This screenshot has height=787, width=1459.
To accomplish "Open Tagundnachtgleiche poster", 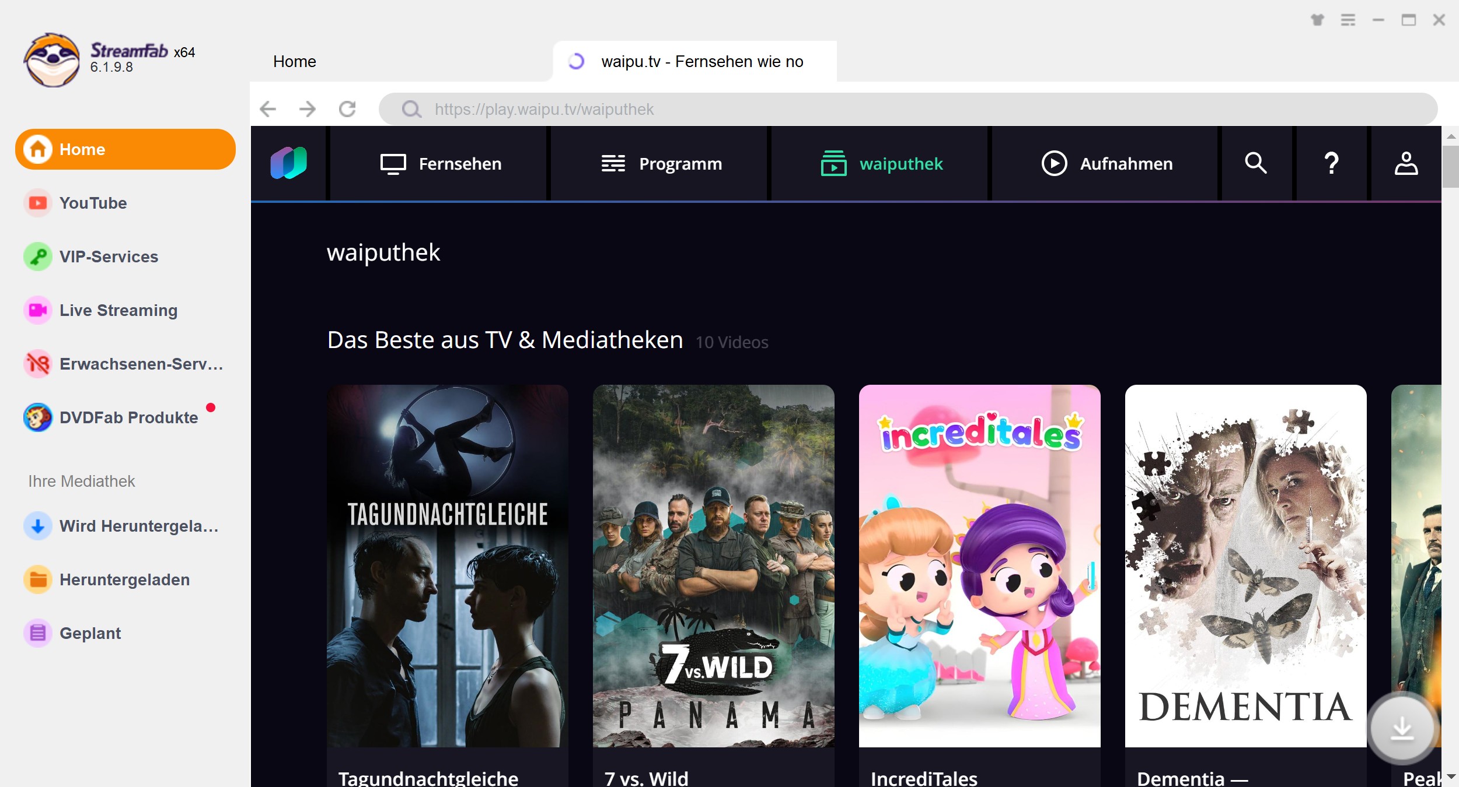I will click(448, 565).
